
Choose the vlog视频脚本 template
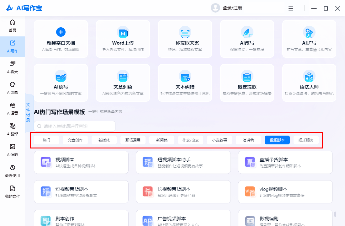click(x=285, y=192)
